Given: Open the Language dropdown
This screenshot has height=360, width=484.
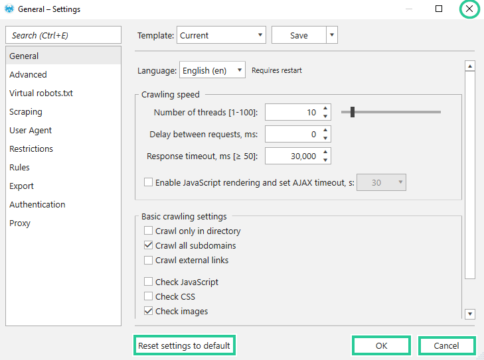Looking at the screenshot, I should [212, 70].
